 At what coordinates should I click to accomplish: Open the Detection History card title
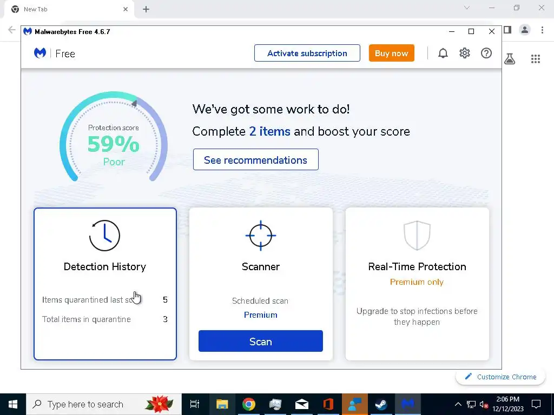tap(104, 266)
